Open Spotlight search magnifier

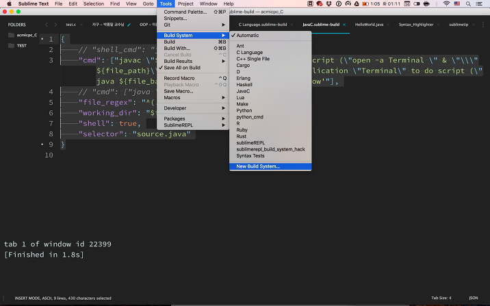coord(468,3)
